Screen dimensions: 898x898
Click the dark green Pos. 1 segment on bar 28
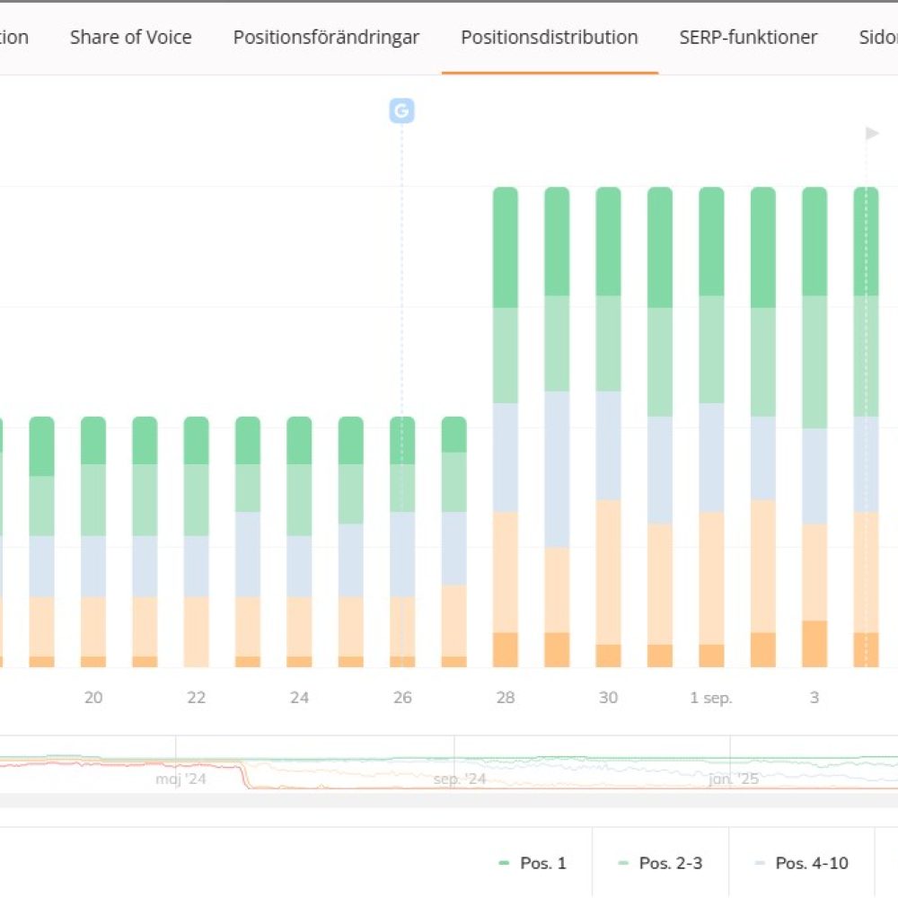coord(506,247)
